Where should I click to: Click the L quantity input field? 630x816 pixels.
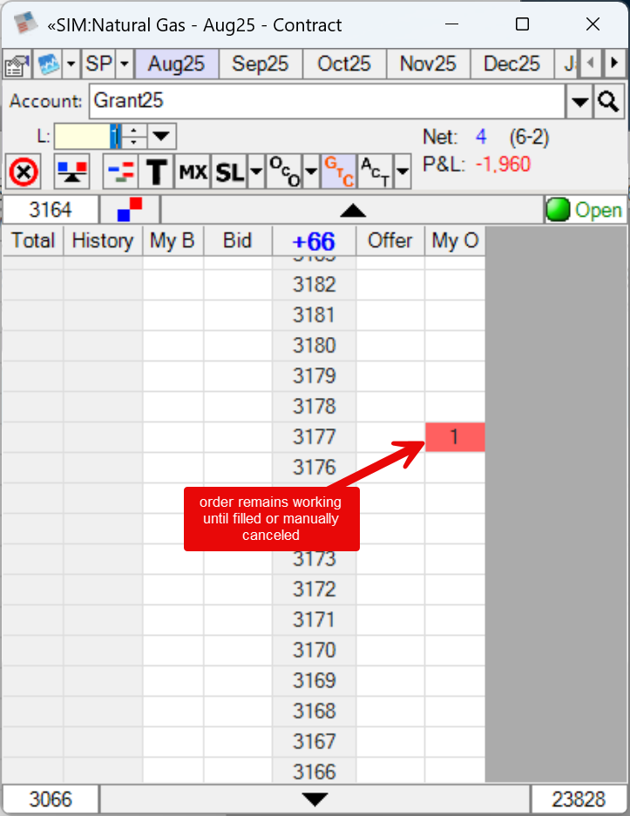(84, 137)
